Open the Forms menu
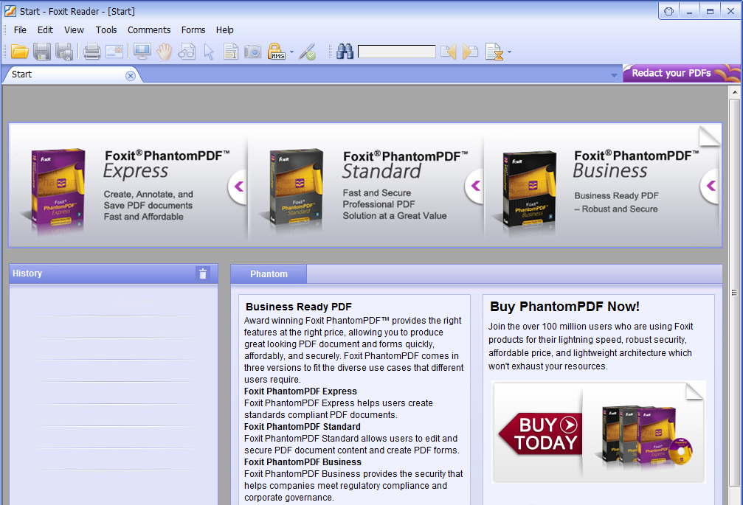 (193, 29)
